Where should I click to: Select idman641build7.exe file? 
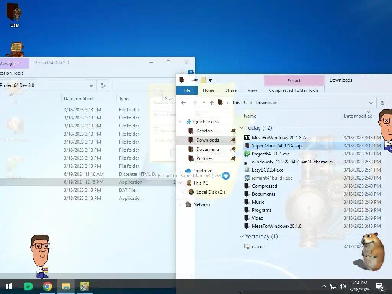click(x=272, y=178)
